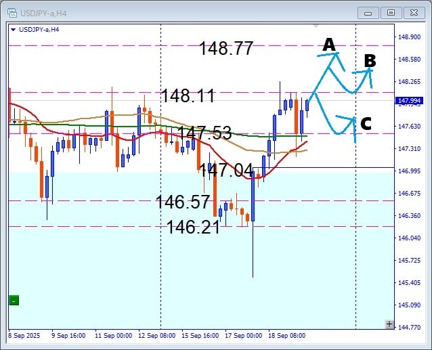Click the 146.360 price scale value

point(410,215)
